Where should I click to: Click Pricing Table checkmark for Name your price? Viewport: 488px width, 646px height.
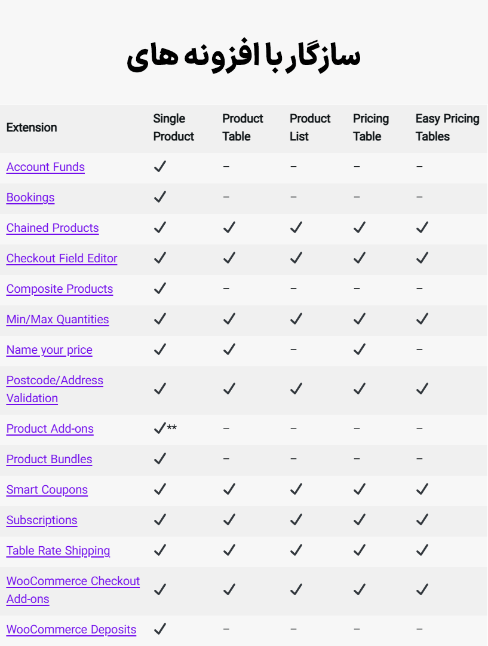point(359,350)
